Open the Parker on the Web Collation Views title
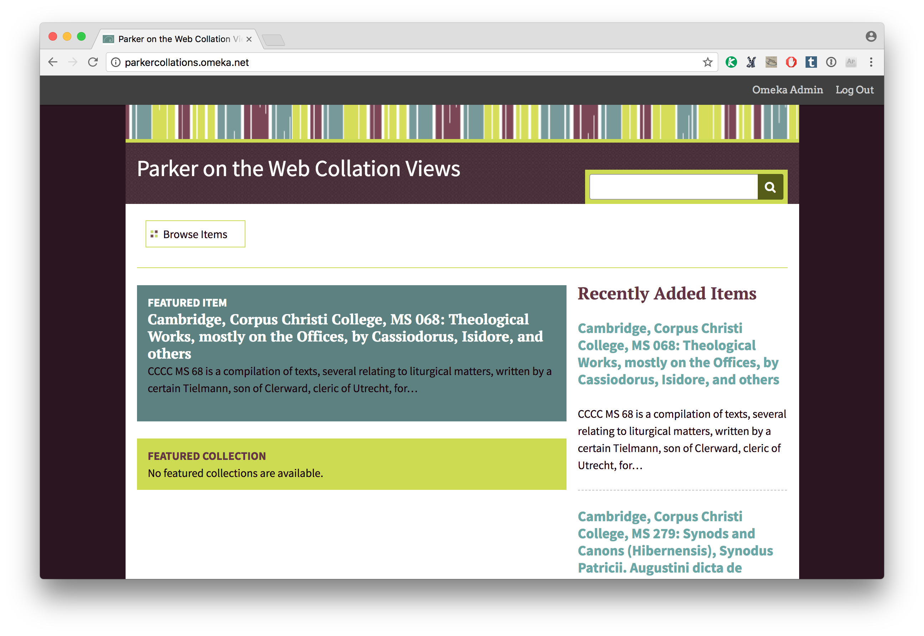Screen dimensions: 924x636 coord(298,169)
